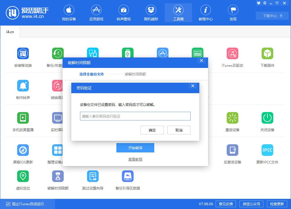Open the 虚拟定位 virtual location tool
Image resolution: width=291 pixels, height=209 pixels.
(23, 179)
